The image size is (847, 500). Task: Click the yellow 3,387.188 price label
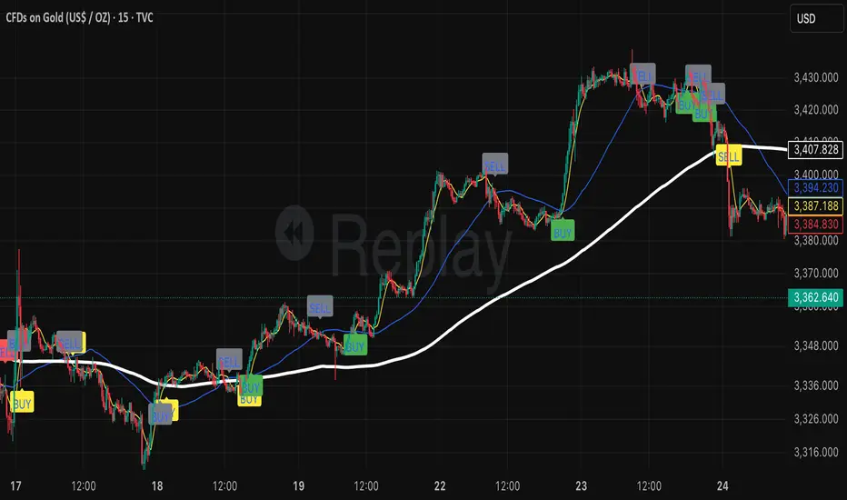point(815,206)
